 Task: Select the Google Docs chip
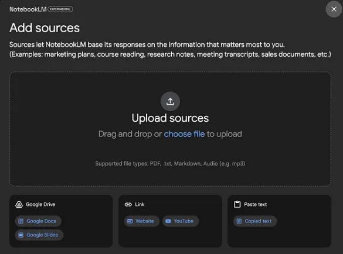click(38, 221)
